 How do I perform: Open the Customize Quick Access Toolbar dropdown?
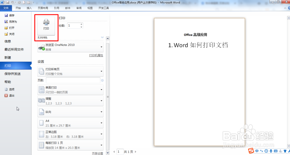[33, 2]
